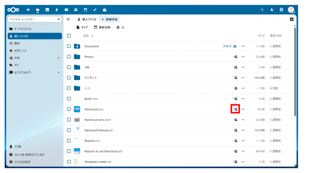The height and width of the screenshot is (173, 315).
Task: Open the Calendar app in top bar
Action: click(x=86, y=10)
